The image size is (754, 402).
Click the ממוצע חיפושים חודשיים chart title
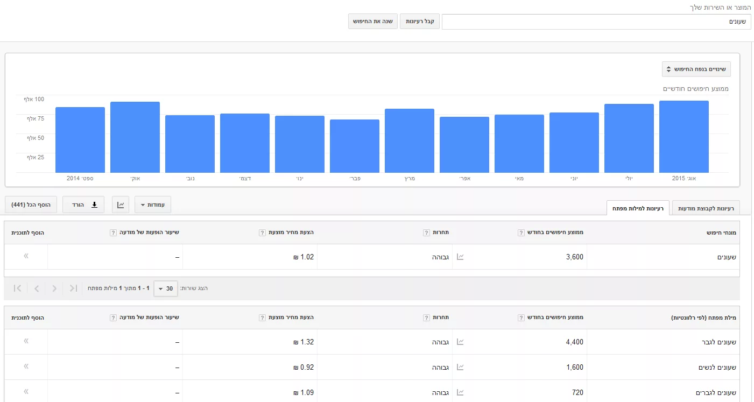695,88
